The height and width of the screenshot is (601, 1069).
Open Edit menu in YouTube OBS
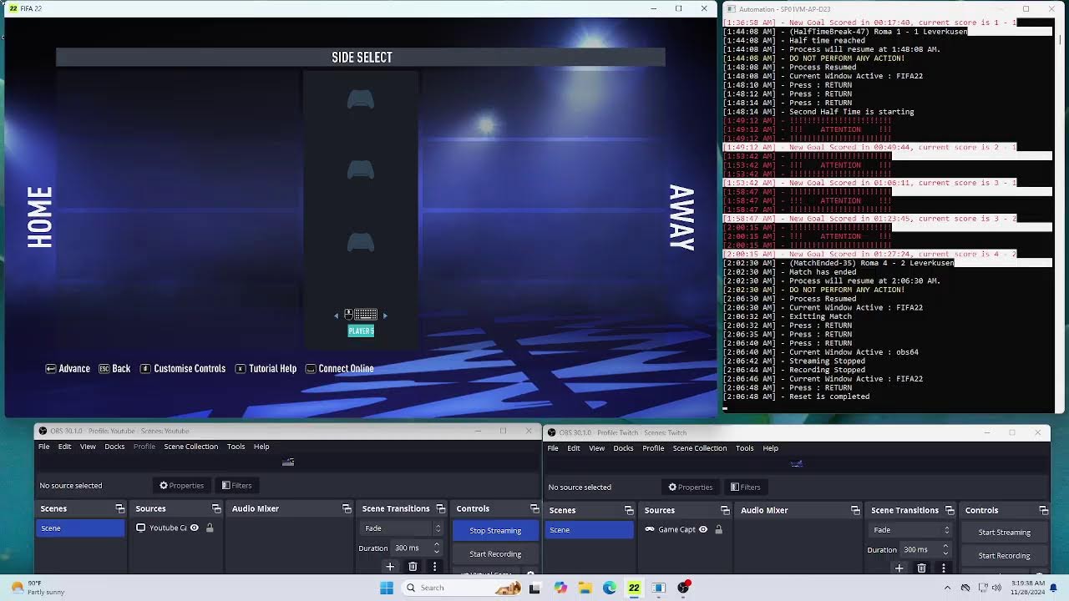[x=64, y=447]
